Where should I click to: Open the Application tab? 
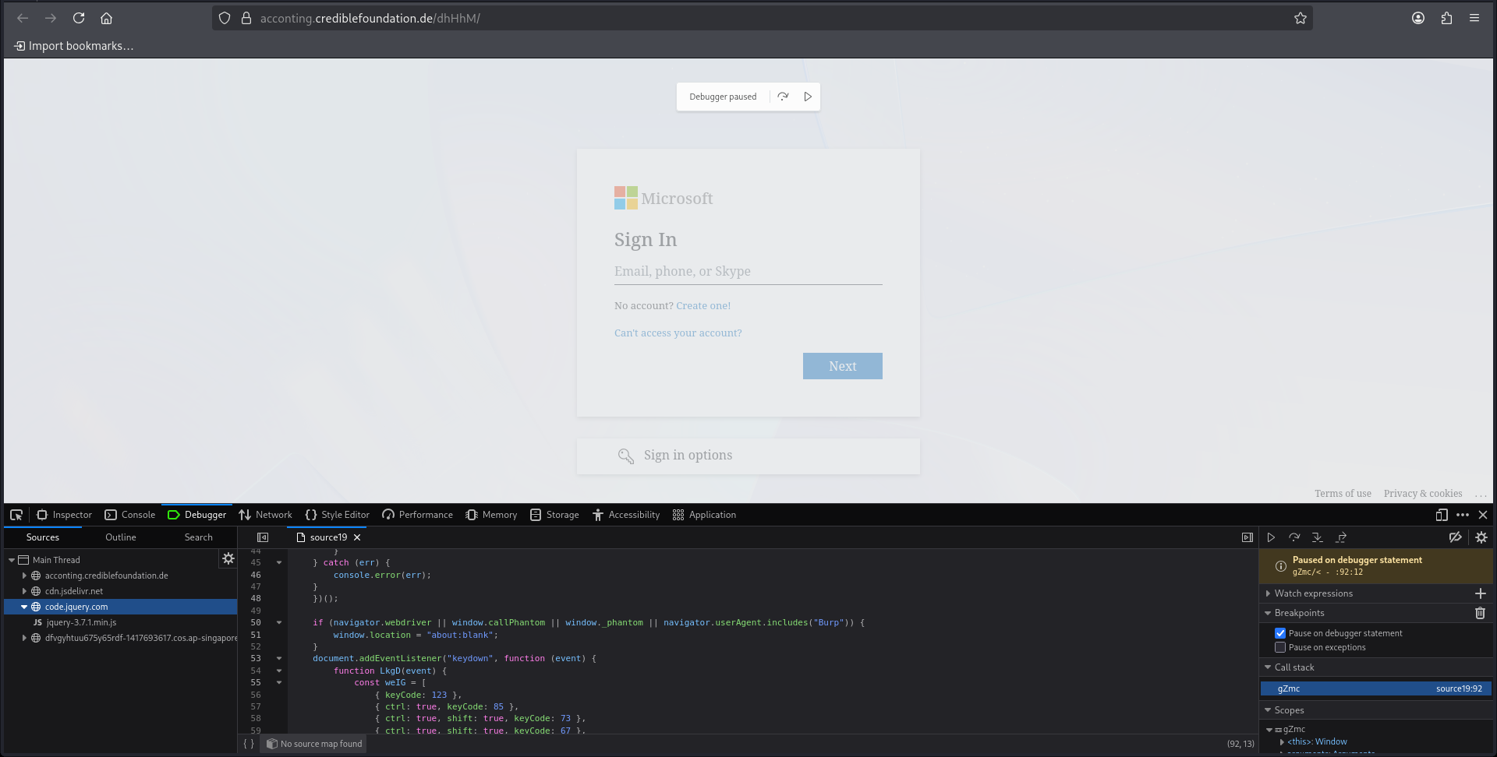704,515
